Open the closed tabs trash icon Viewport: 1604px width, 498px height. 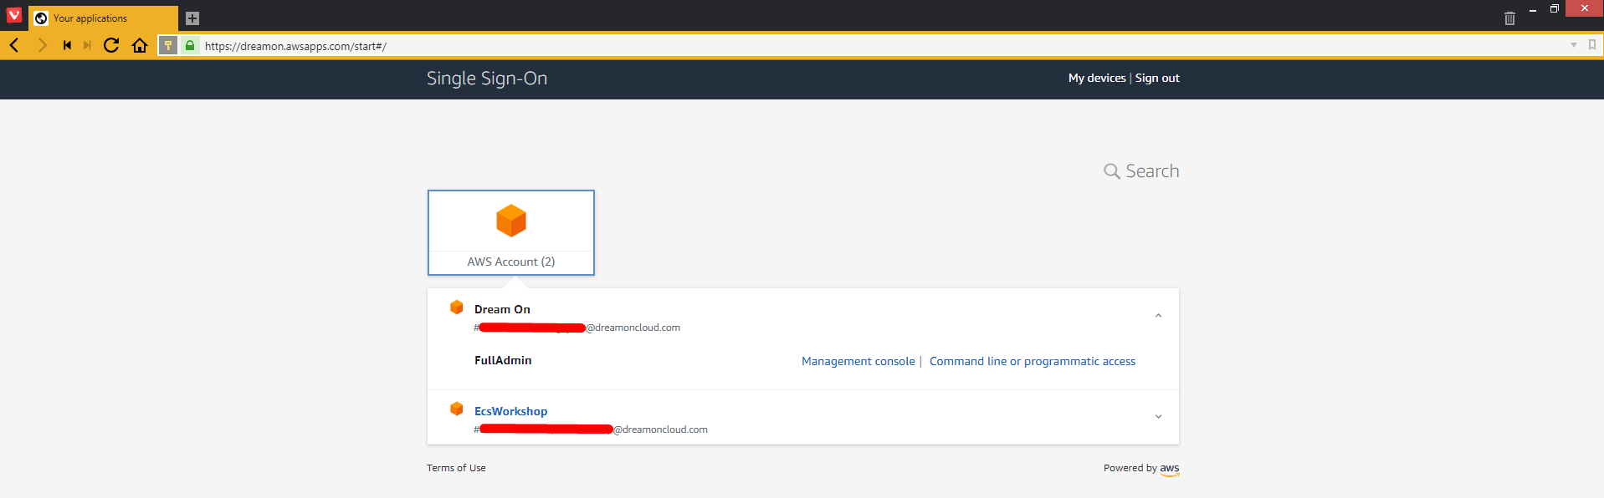1509,18
